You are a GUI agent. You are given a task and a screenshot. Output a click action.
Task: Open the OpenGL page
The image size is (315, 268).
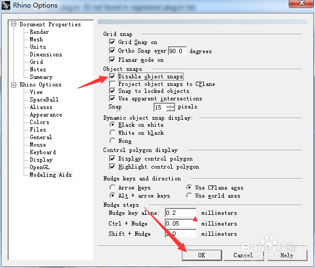40,167
